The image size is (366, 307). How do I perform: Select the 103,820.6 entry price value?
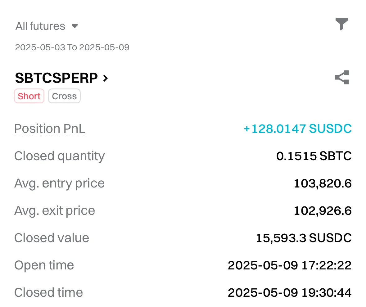(323, 183)
